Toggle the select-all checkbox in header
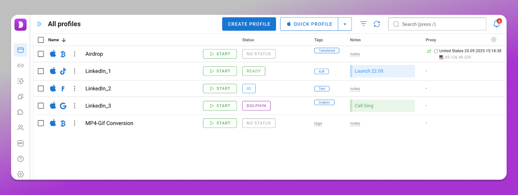518x195 pixels. click(41, 40)
